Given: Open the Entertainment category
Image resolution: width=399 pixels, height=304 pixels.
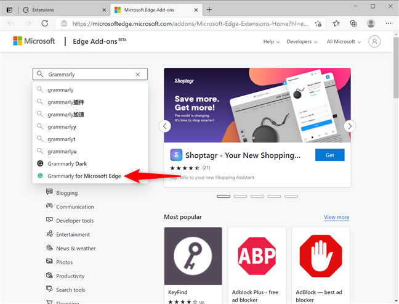Looking at the screenshot, I should [x=73, y=234].
